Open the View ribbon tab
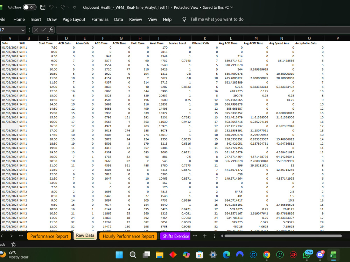 [153, 19]
